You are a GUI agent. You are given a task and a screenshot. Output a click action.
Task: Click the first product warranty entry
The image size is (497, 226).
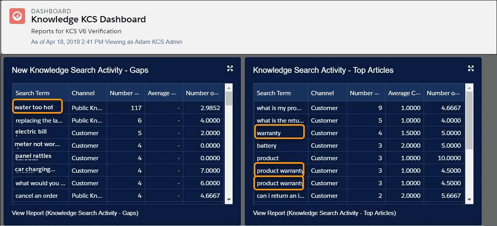279,170
